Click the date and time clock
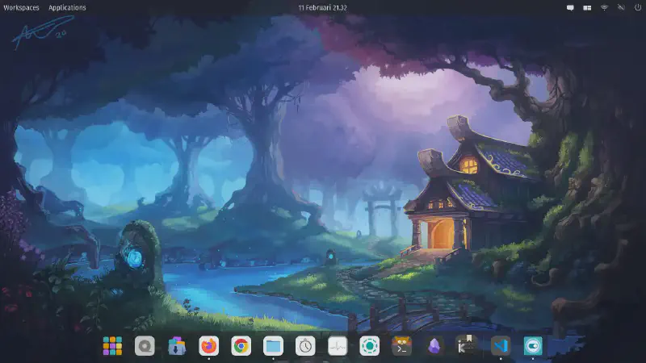This screenshot has height=363, width=646. [323, 7]
